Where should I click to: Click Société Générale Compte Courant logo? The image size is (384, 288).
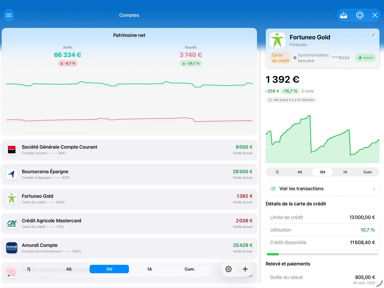(x=12, y=149)
